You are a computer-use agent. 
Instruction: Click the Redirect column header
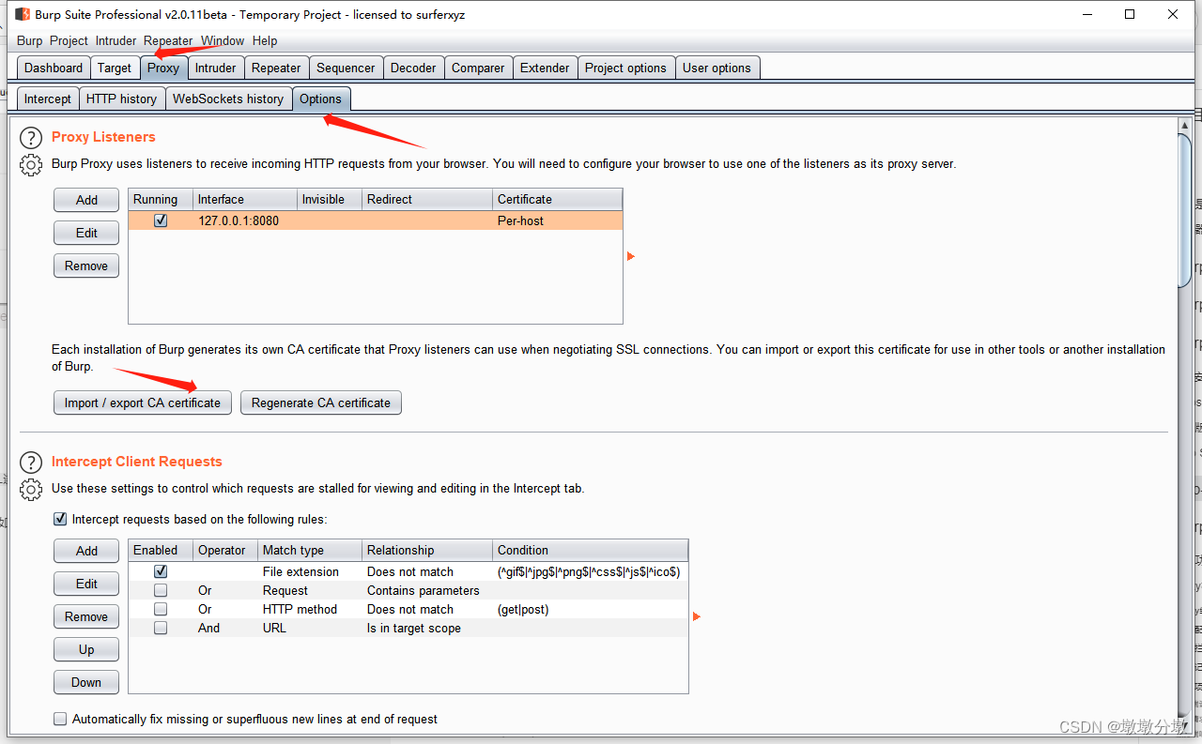[427, 199]
